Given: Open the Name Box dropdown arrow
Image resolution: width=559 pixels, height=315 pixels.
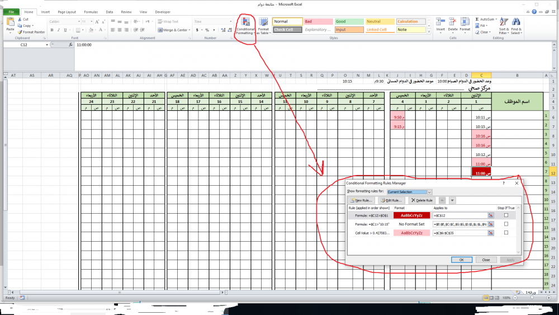Looking at the screenshot, I should coord(47,45).
